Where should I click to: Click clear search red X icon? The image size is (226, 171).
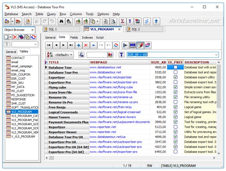click(111, 55)
